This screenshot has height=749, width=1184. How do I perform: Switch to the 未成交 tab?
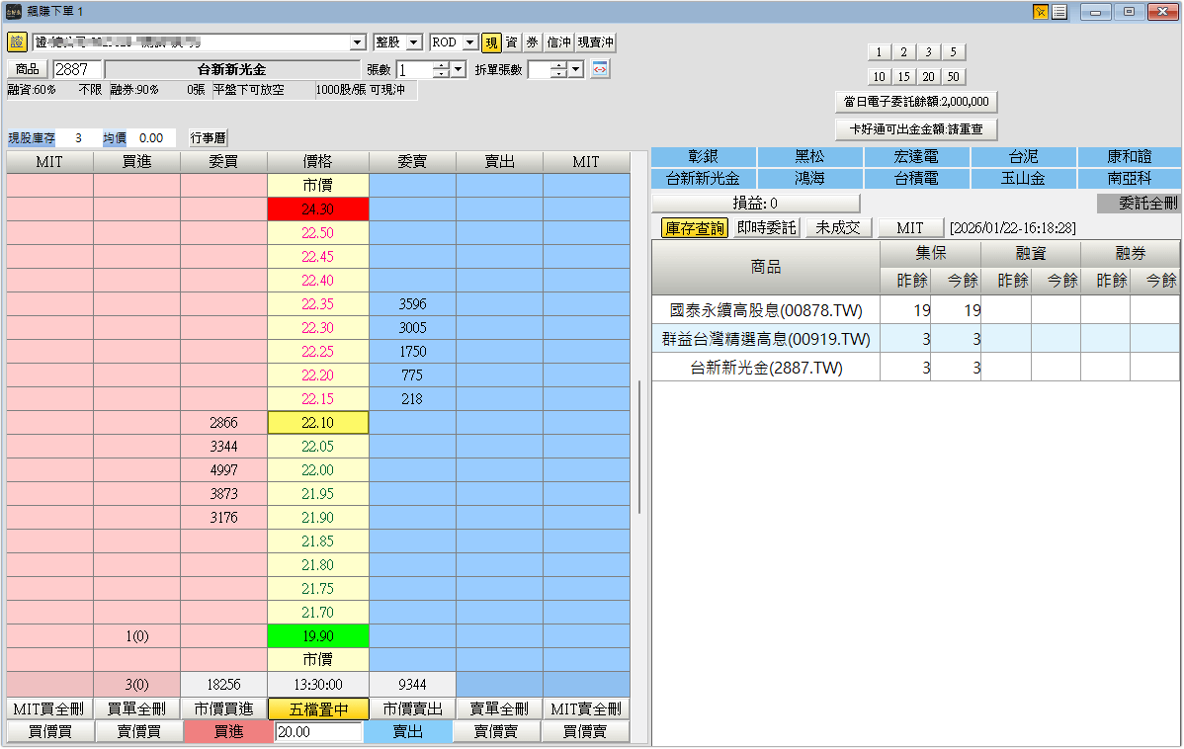click(837, 228)
